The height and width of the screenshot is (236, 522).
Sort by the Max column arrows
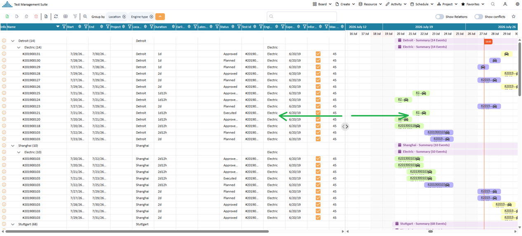(x=342, y=27)
